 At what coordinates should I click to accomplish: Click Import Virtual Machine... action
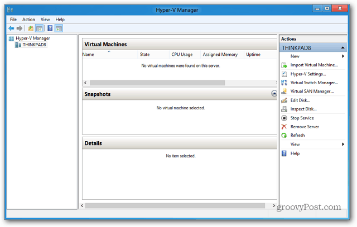[x=314, y=65]
